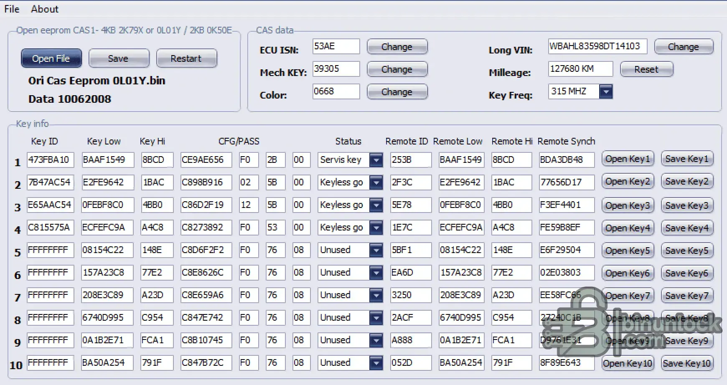Expand Status dropdown for key 10

(x=376, y=363)
